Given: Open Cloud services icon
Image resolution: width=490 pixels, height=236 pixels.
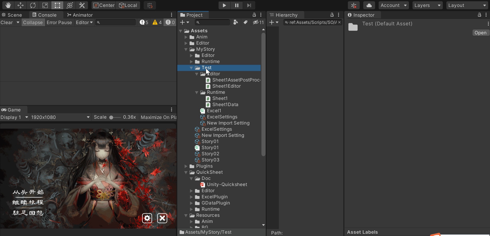Looking at the screenshot, I should (369, 5).
